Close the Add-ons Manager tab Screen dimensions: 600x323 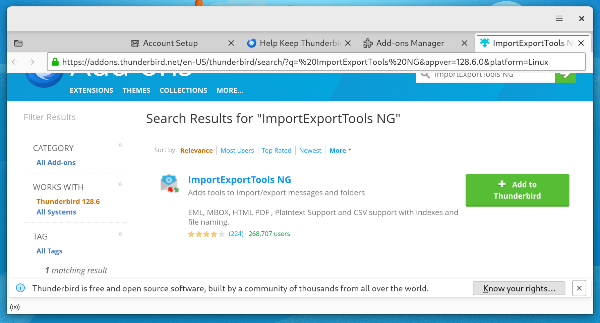[x=464, y=43]
